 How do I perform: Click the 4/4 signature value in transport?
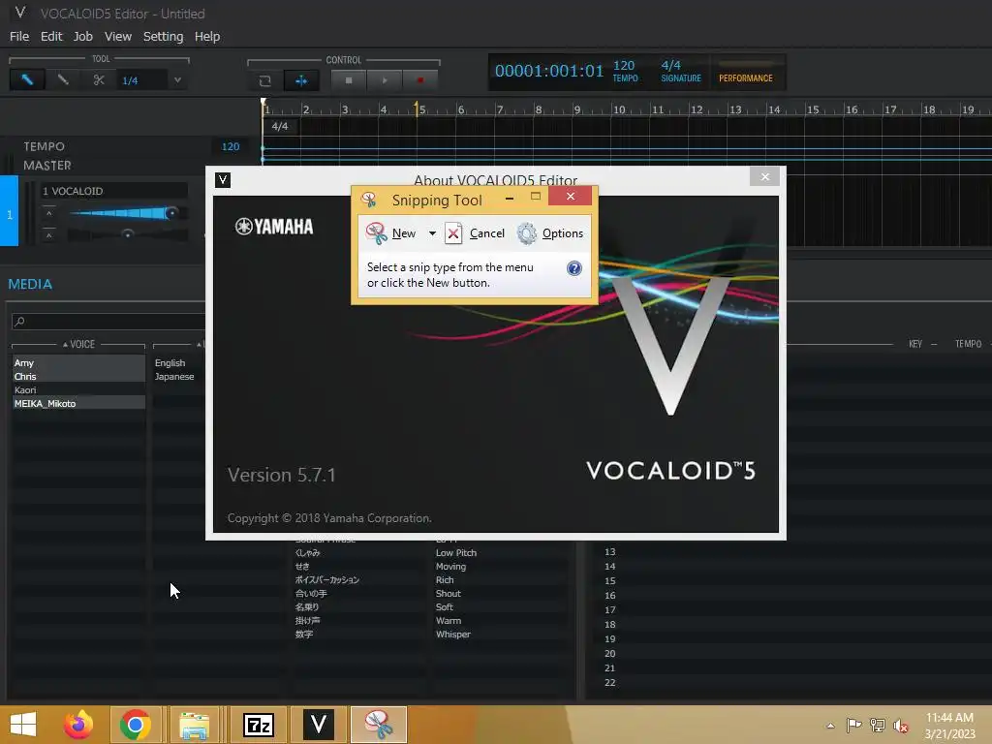tap(670, 65)
